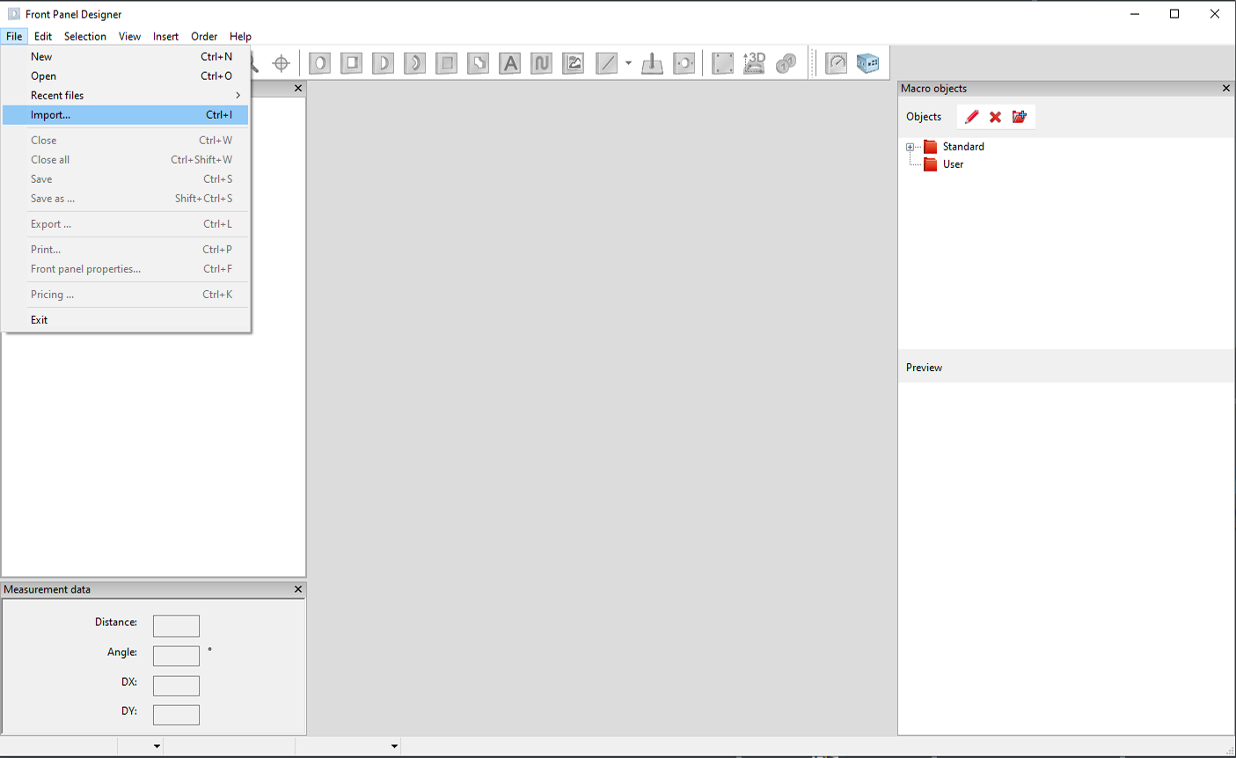Open the first status bar dropdown arrow
The image size is (1236, 758).
[157, 747]
